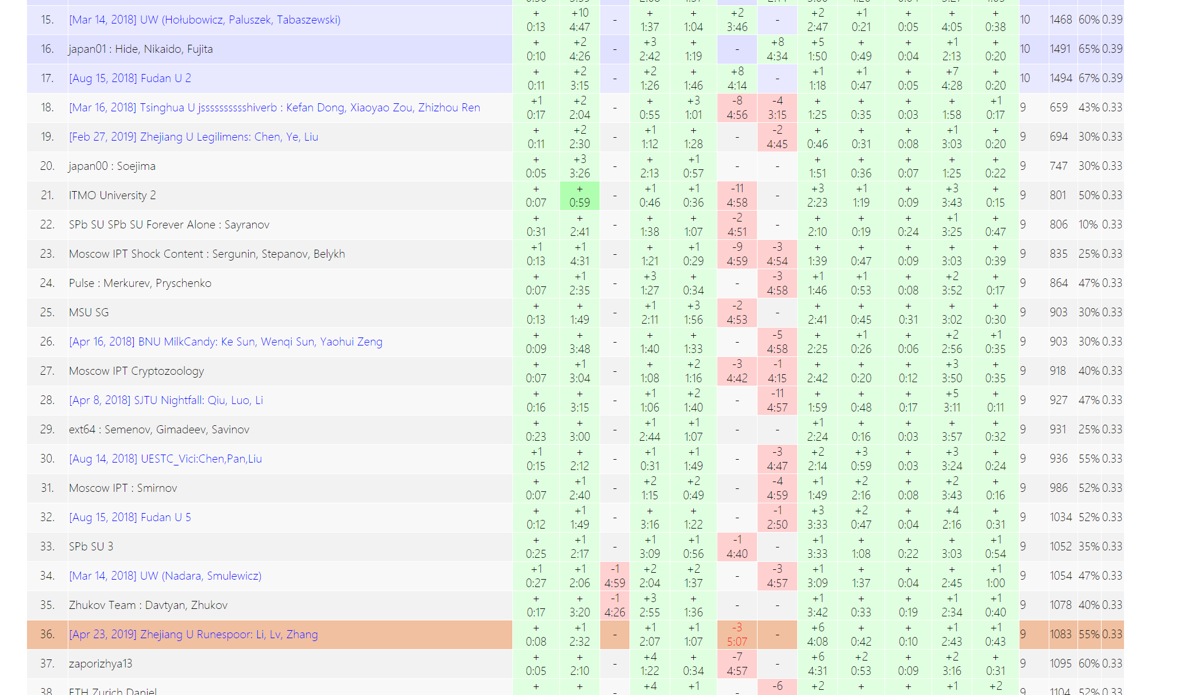Open UW Nadara, Smulewicz link

coord(165,576)
